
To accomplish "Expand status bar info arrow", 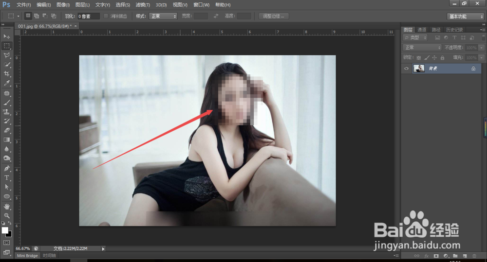I will [103, 249].
